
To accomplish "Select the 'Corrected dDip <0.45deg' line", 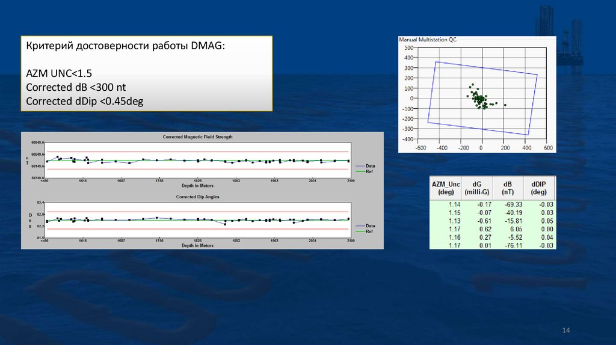I will point(84,101).
